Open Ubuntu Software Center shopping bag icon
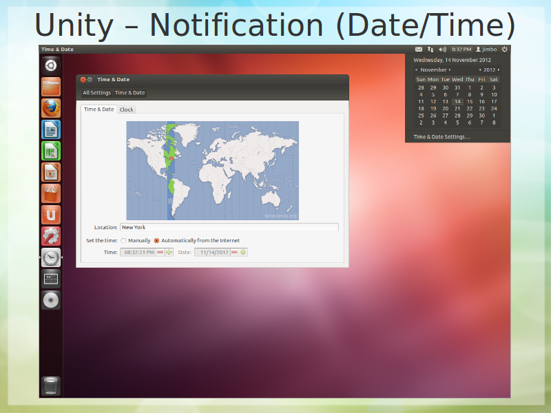The image size is (551, 413). click(x=51, y=194)
